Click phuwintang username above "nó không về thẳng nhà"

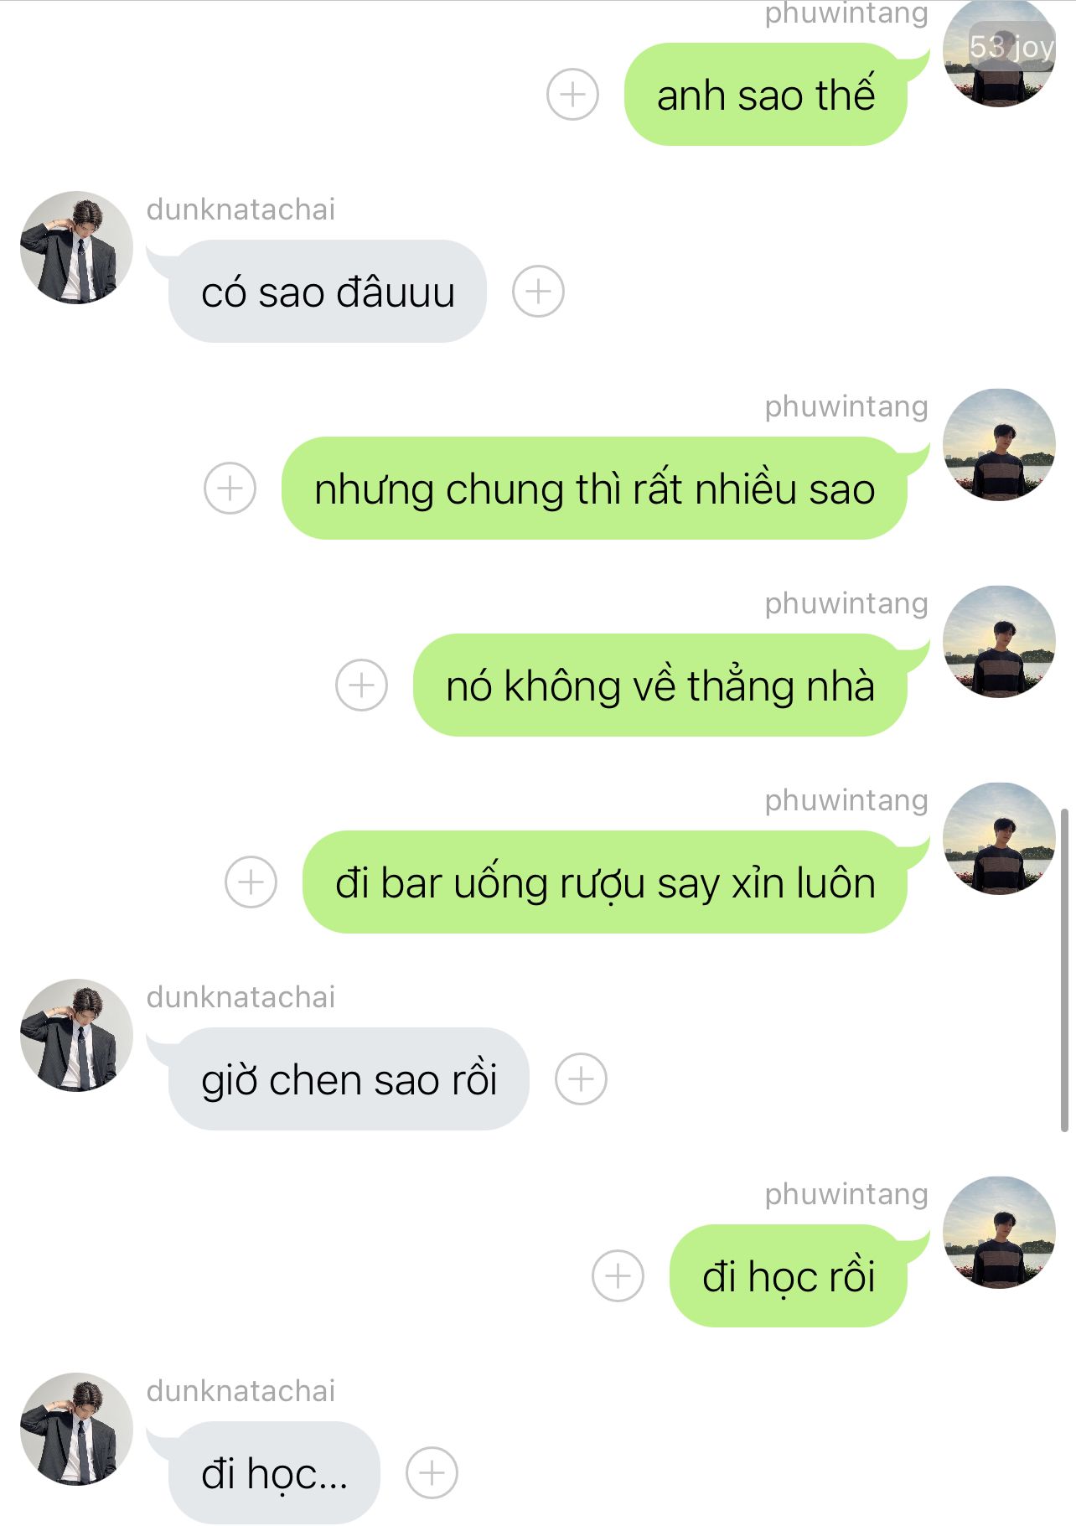coord(846,603)
